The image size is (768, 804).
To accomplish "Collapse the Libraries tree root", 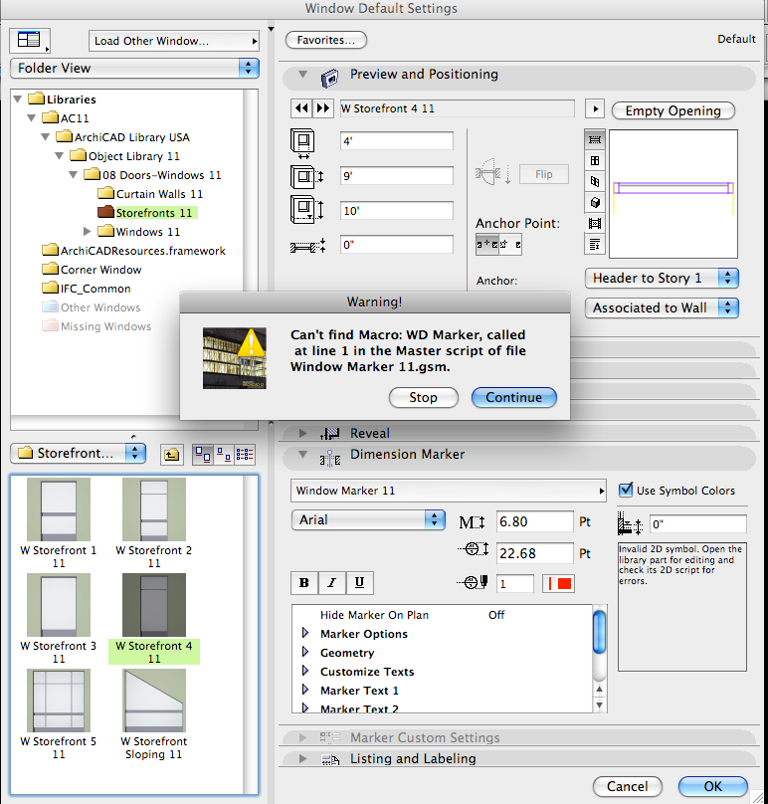I will point(19,99).
